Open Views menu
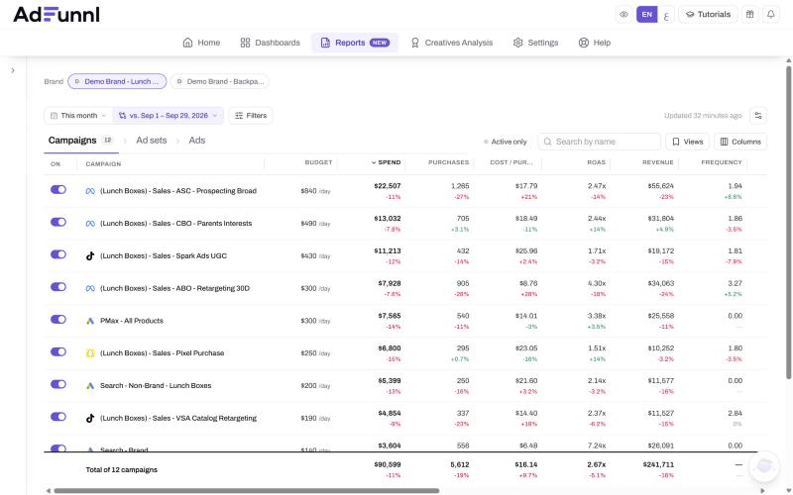793x495 pixels. 687,142
